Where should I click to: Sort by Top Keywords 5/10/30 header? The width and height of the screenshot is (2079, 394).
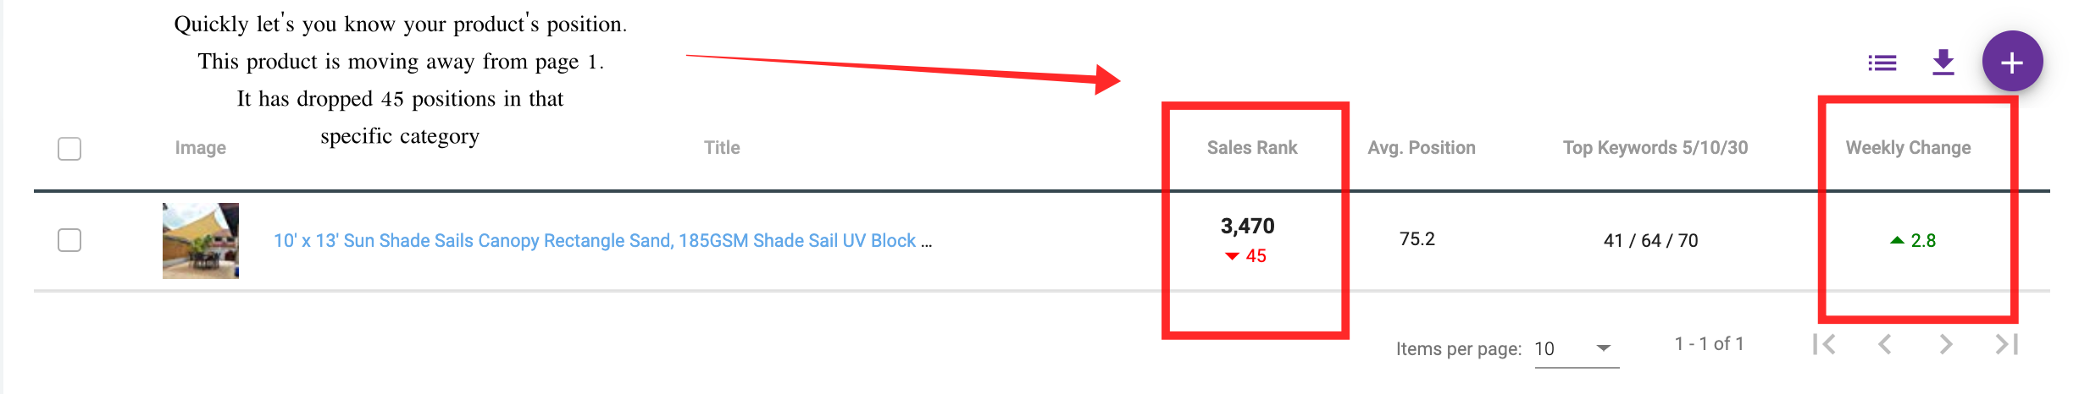point(1655,148)
